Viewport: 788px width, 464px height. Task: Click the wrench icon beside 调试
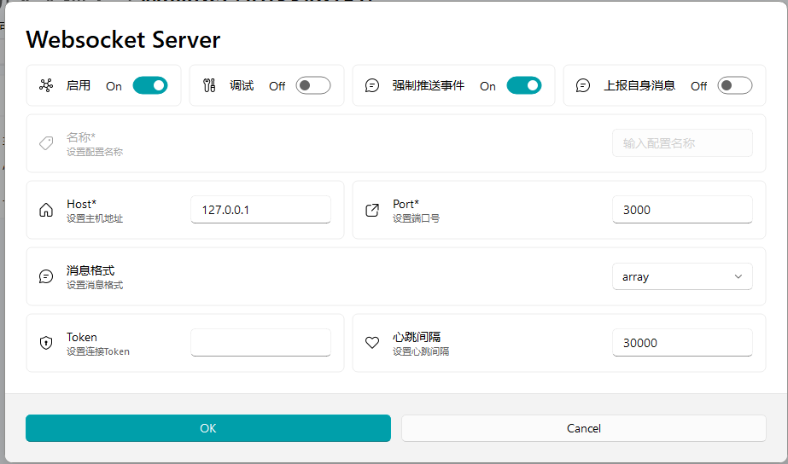point(209,85)
